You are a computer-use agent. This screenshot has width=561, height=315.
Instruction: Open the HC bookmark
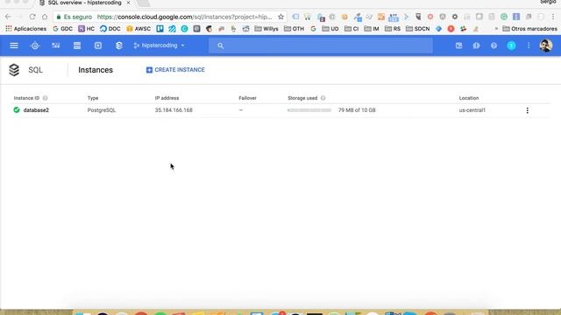point(86,29)
